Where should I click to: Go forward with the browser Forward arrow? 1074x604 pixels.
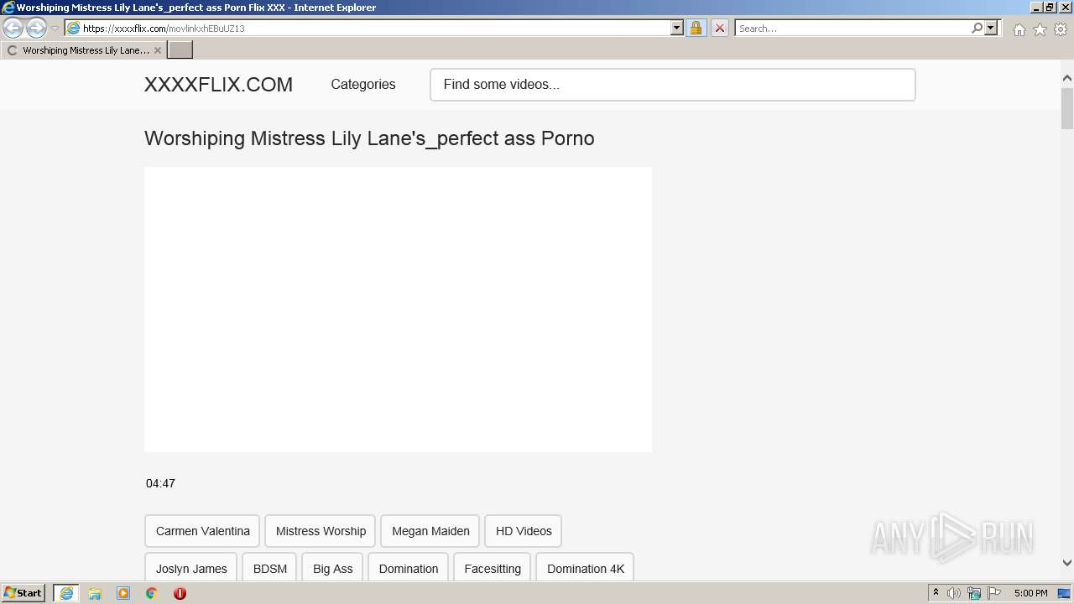pyautogui.click(x=36, y=28)
